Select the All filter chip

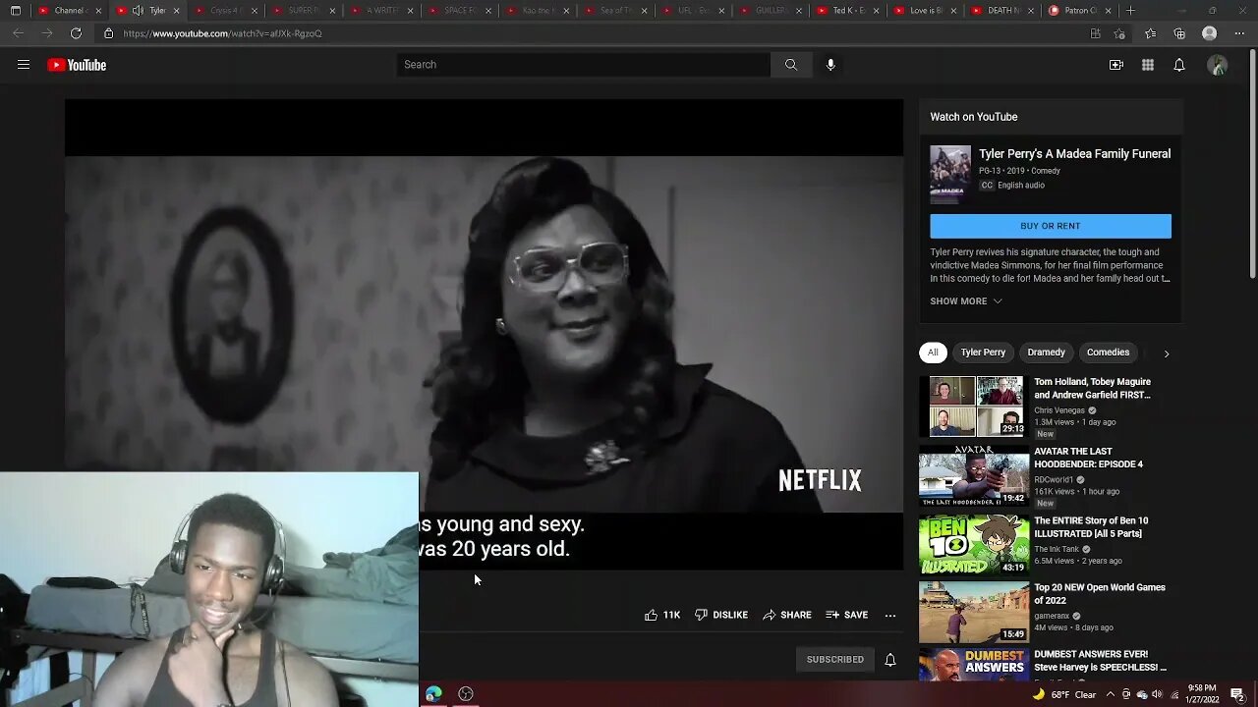[x=933, y=353]
